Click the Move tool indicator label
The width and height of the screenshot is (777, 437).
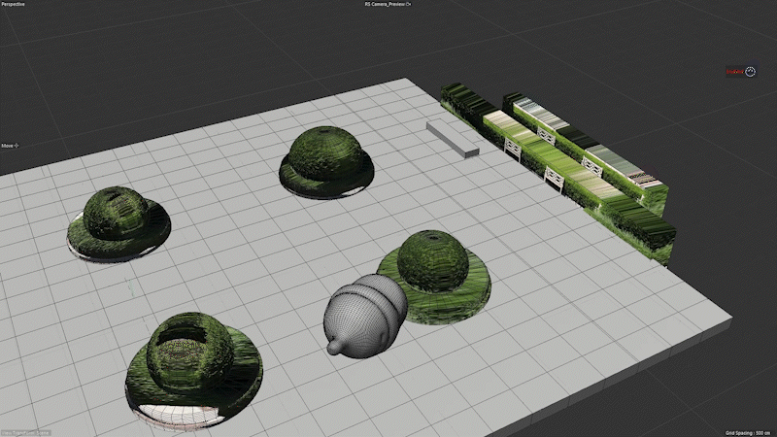(7, 146)
